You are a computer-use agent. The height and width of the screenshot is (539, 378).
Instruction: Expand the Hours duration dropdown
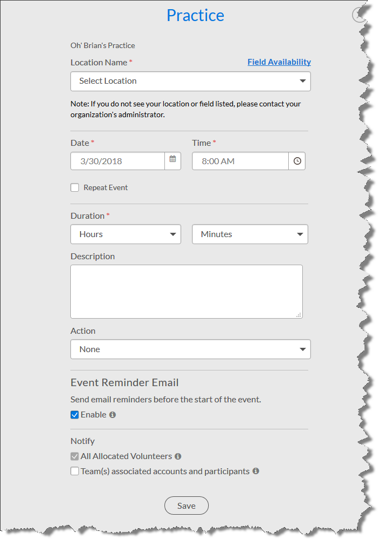(125, 234)
